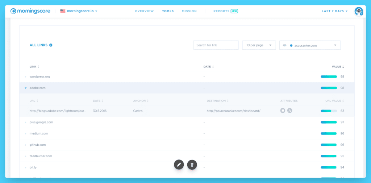Image resolution: width=371 pixels, height=183 pixels.
Task: Click the 'A' attribute icon in adobe row
Action: click(x=290, y=111)
